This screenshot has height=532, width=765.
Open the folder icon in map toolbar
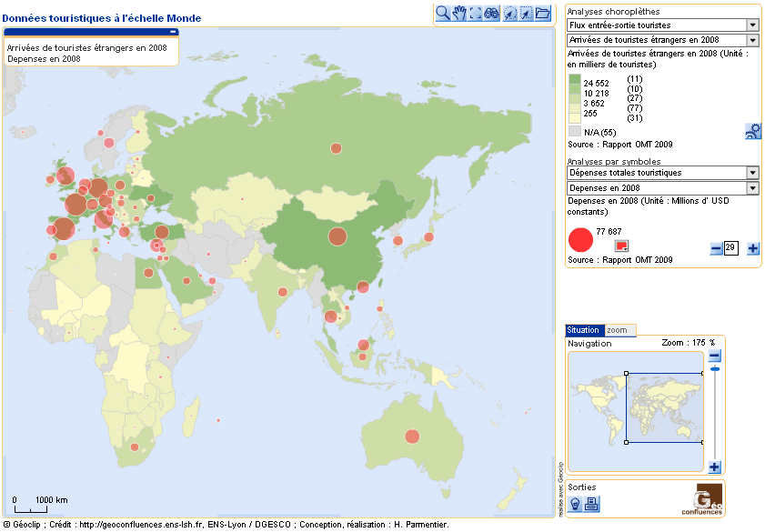543,13
